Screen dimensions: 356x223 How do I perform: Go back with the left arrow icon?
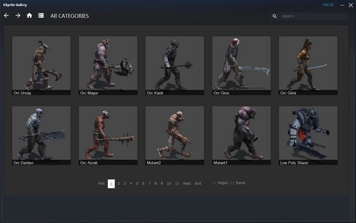click(x=7, y=15)
